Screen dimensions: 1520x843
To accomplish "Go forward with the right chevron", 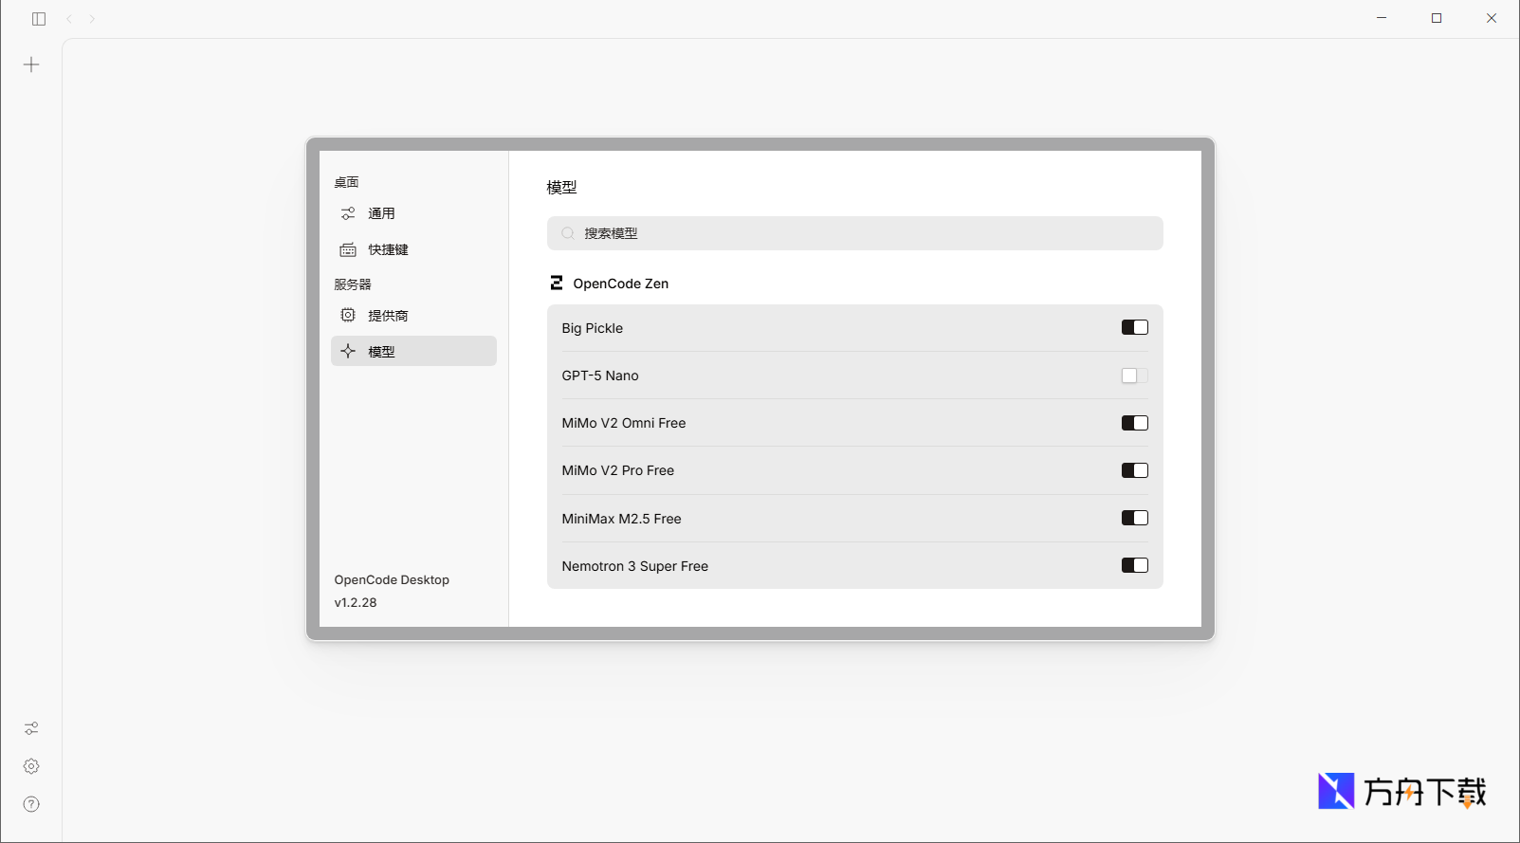I will pos(92,19).
